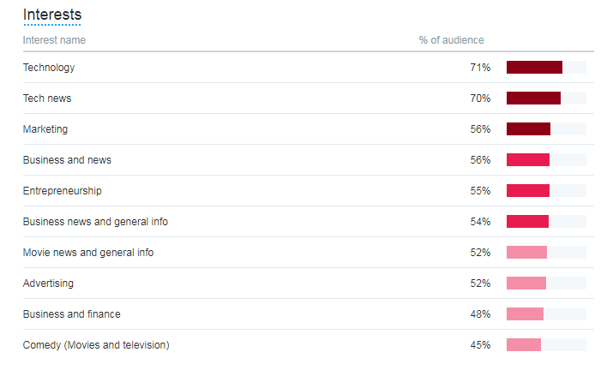
Task: Click the dark red Technology 71% bar
Action: click(534, 68)
